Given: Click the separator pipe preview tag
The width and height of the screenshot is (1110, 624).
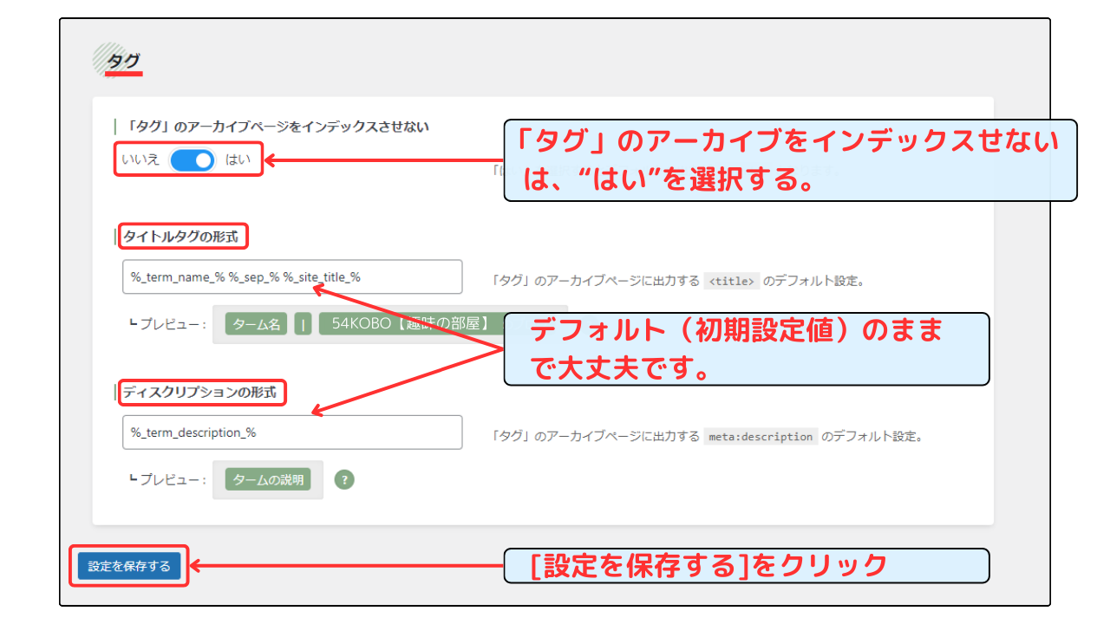Looking at the screenshot, I should pyautogui.click(x=304, y=324).
